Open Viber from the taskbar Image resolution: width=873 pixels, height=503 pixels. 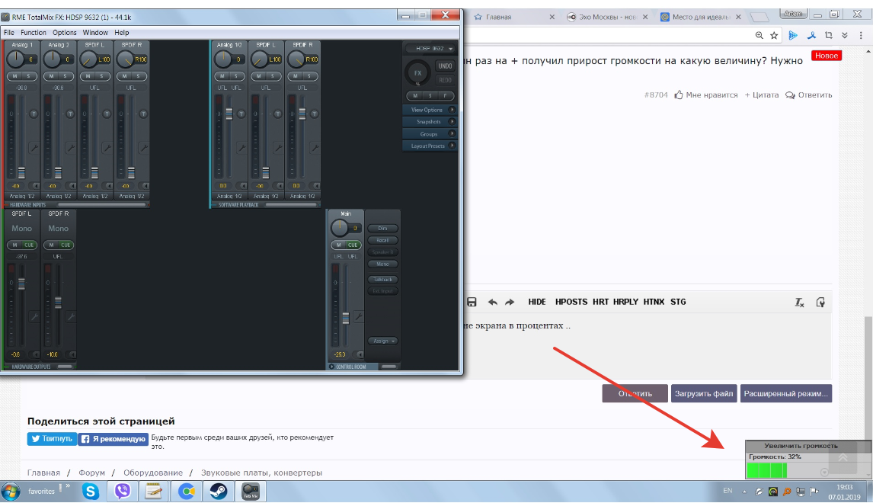(123, 492)
